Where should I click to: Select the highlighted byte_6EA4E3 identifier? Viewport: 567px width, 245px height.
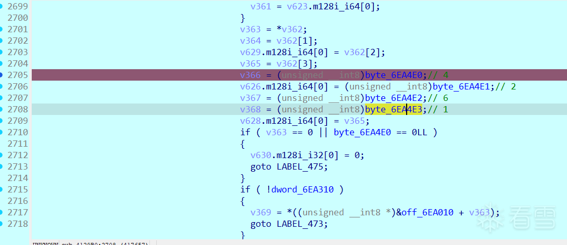pos(394,109)
